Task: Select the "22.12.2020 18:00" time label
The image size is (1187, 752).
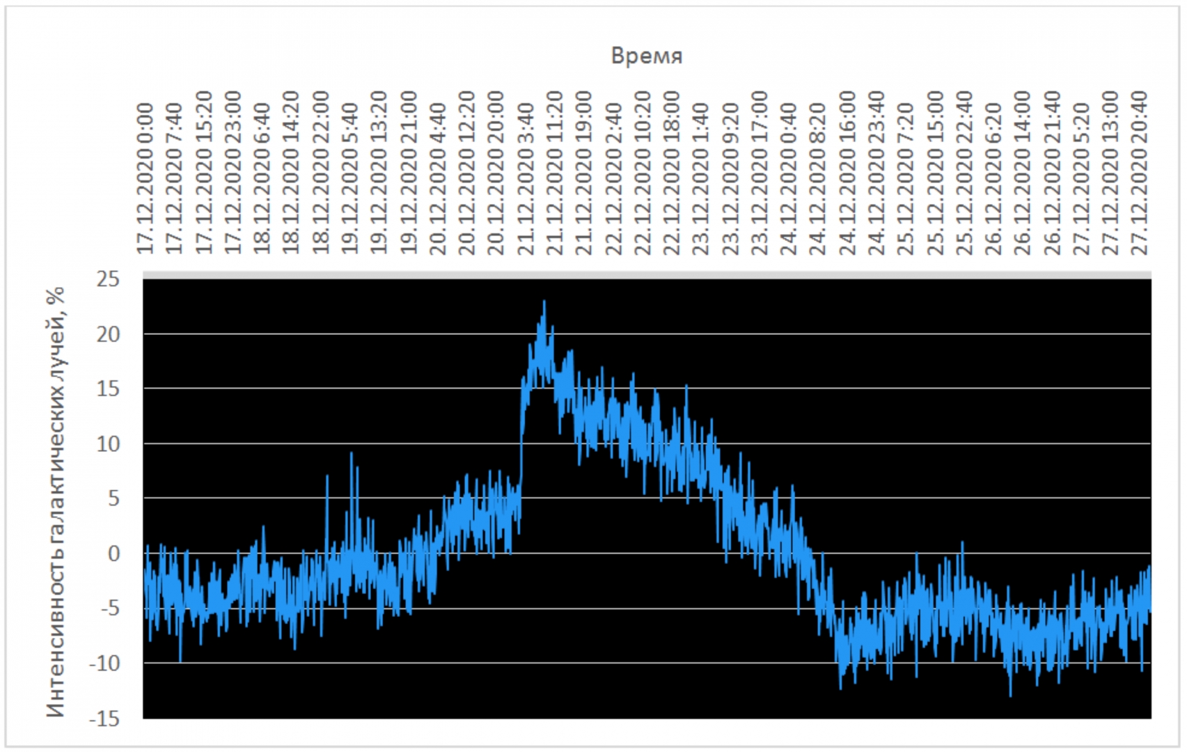Action: [672, 173]
